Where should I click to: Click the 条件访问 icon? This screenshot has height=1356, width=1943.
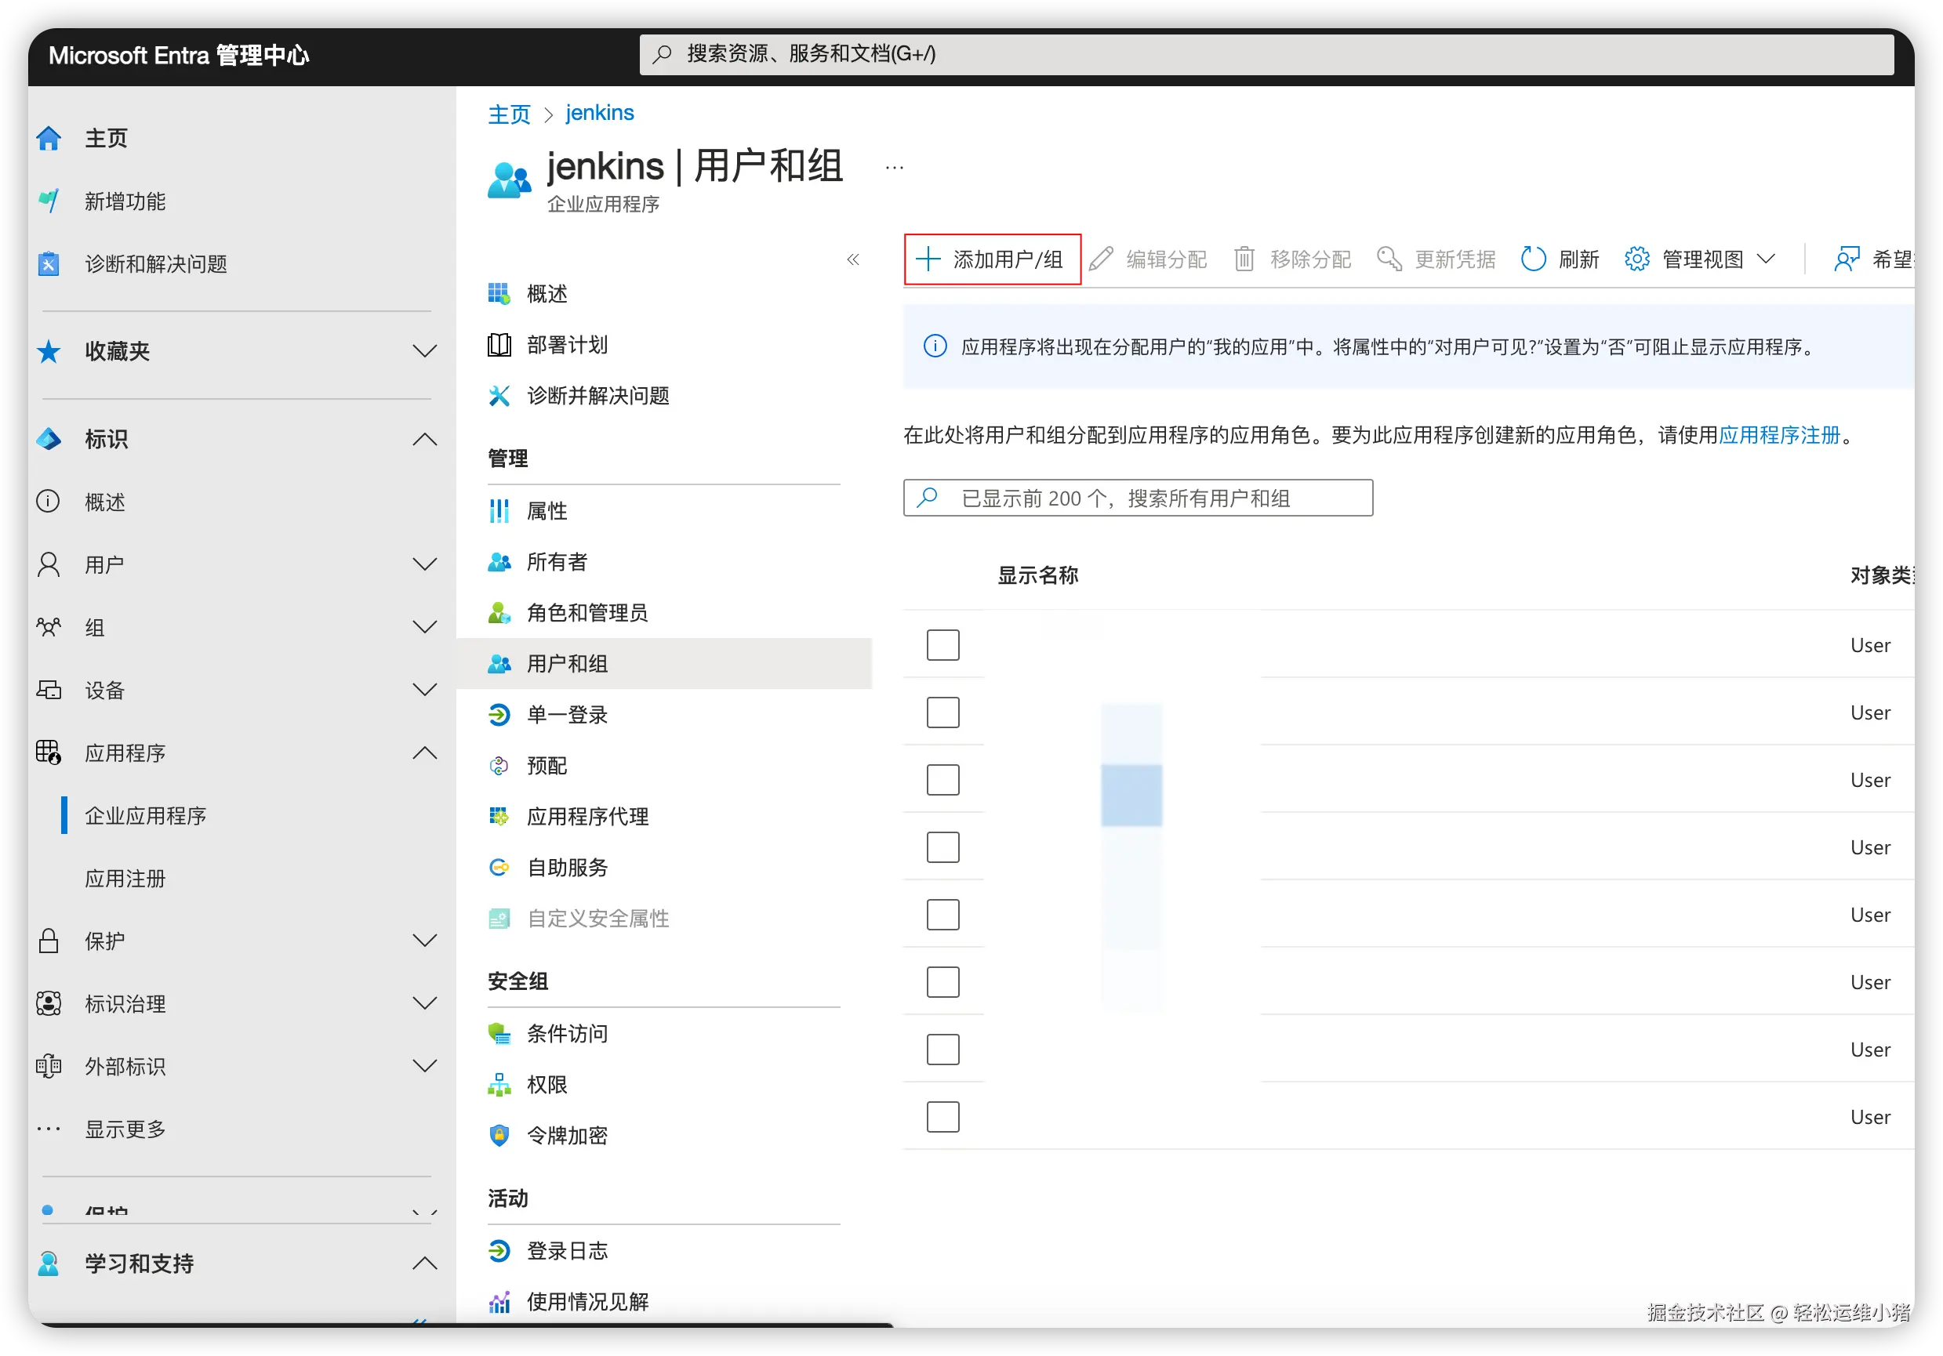click(x=499, y=1034)
